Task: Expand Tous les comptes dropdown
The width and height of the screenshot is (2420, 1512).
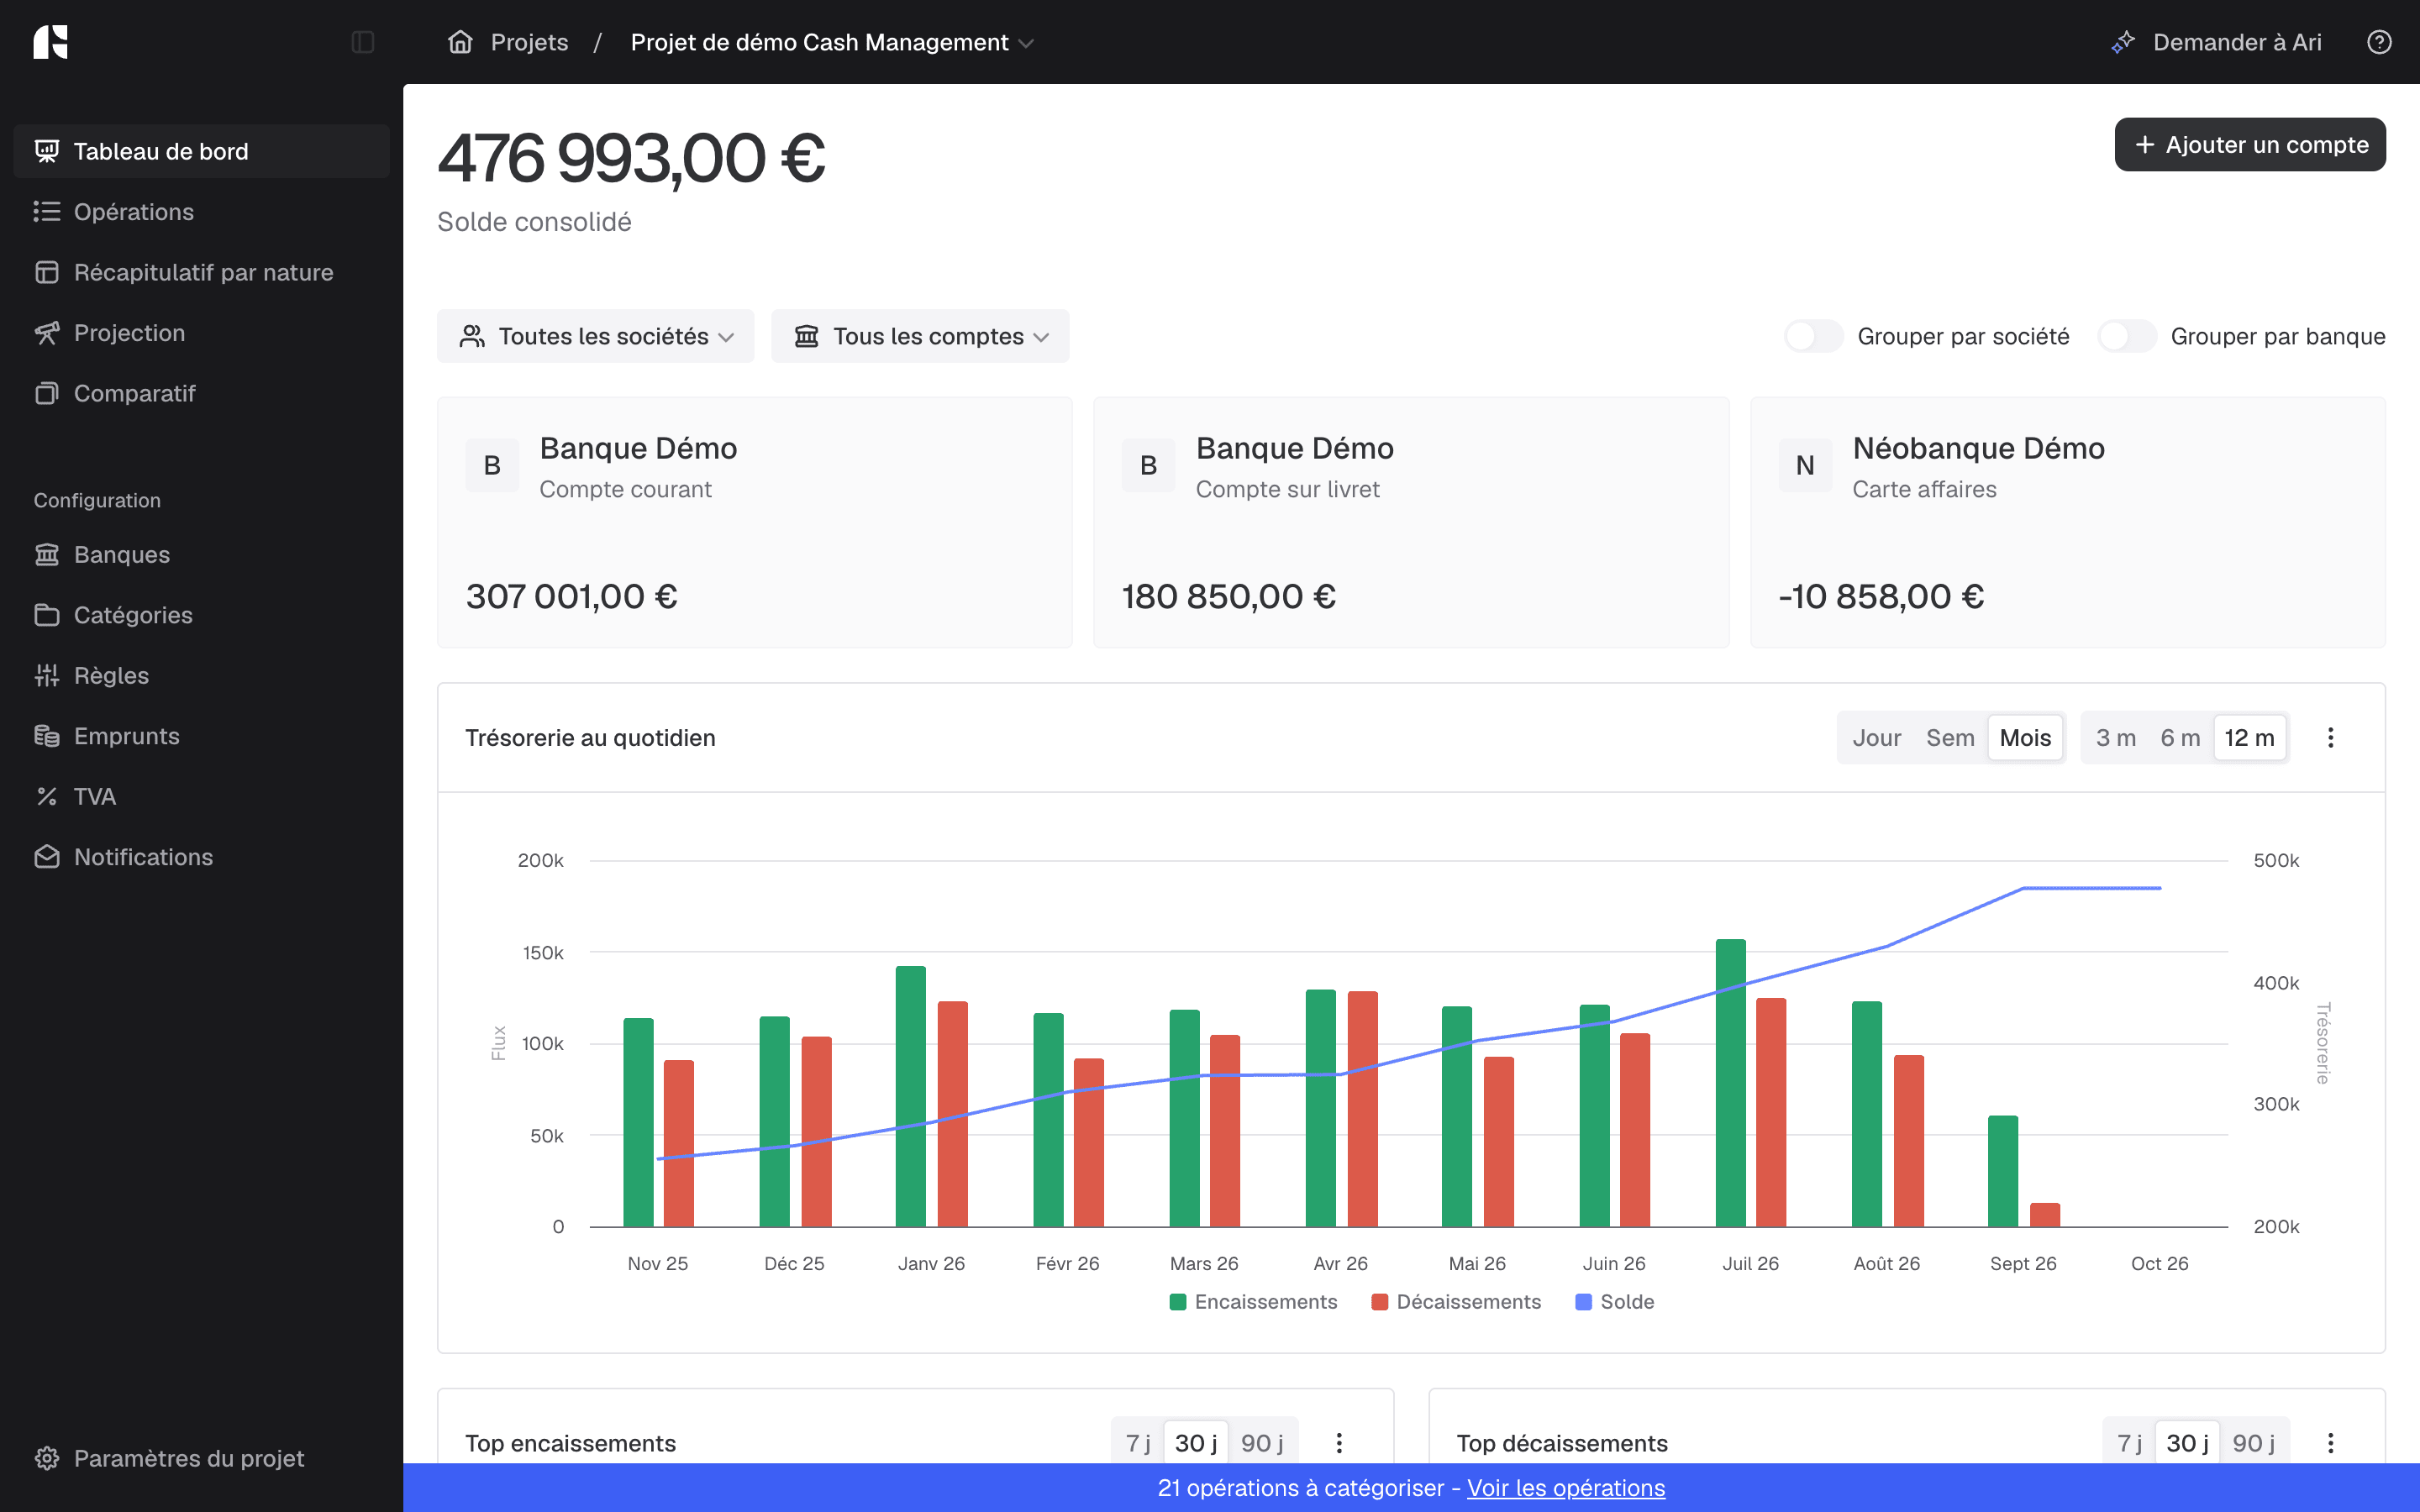Action: coord(920,336)
